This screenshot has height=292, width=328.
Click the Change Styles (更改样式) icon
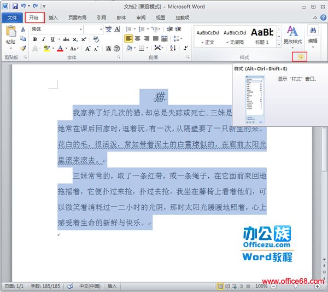point(292,31)
